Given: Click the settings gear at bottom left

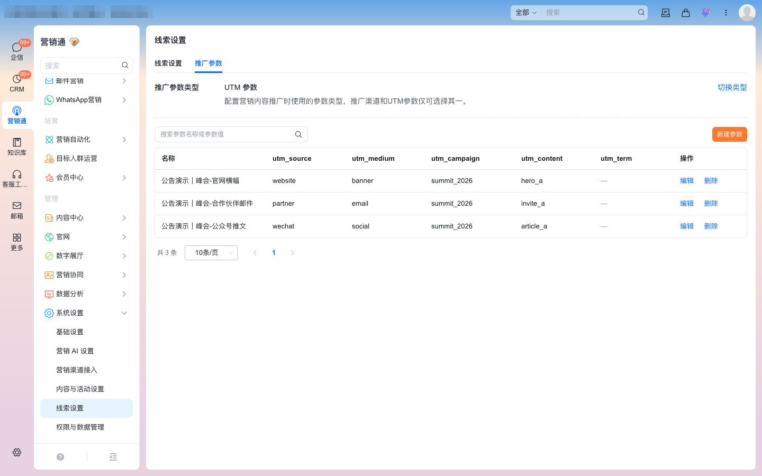Looking at the screenshot, I should pyautogui.click(x=17, y=452).
